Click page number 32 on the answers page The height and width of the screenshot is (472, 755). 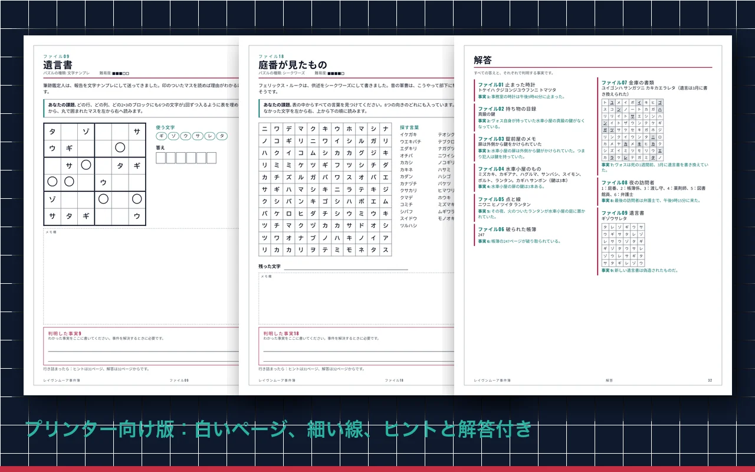[x=710, y=381]
